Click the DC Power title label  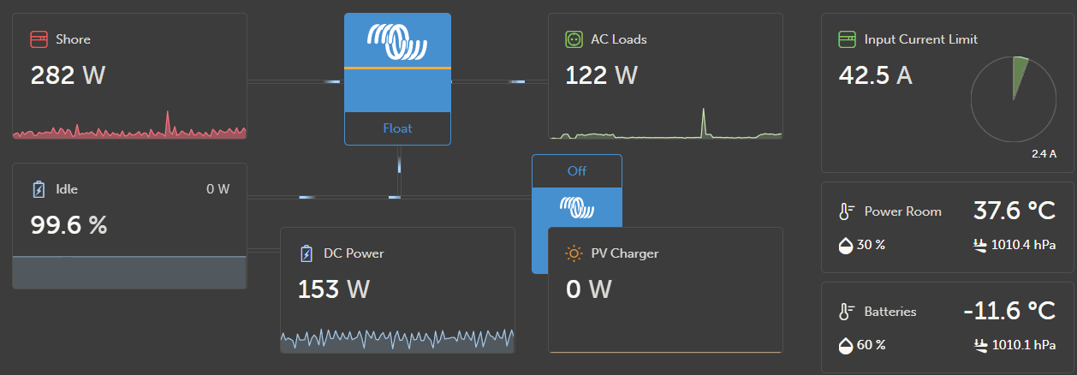click(354, 253)
